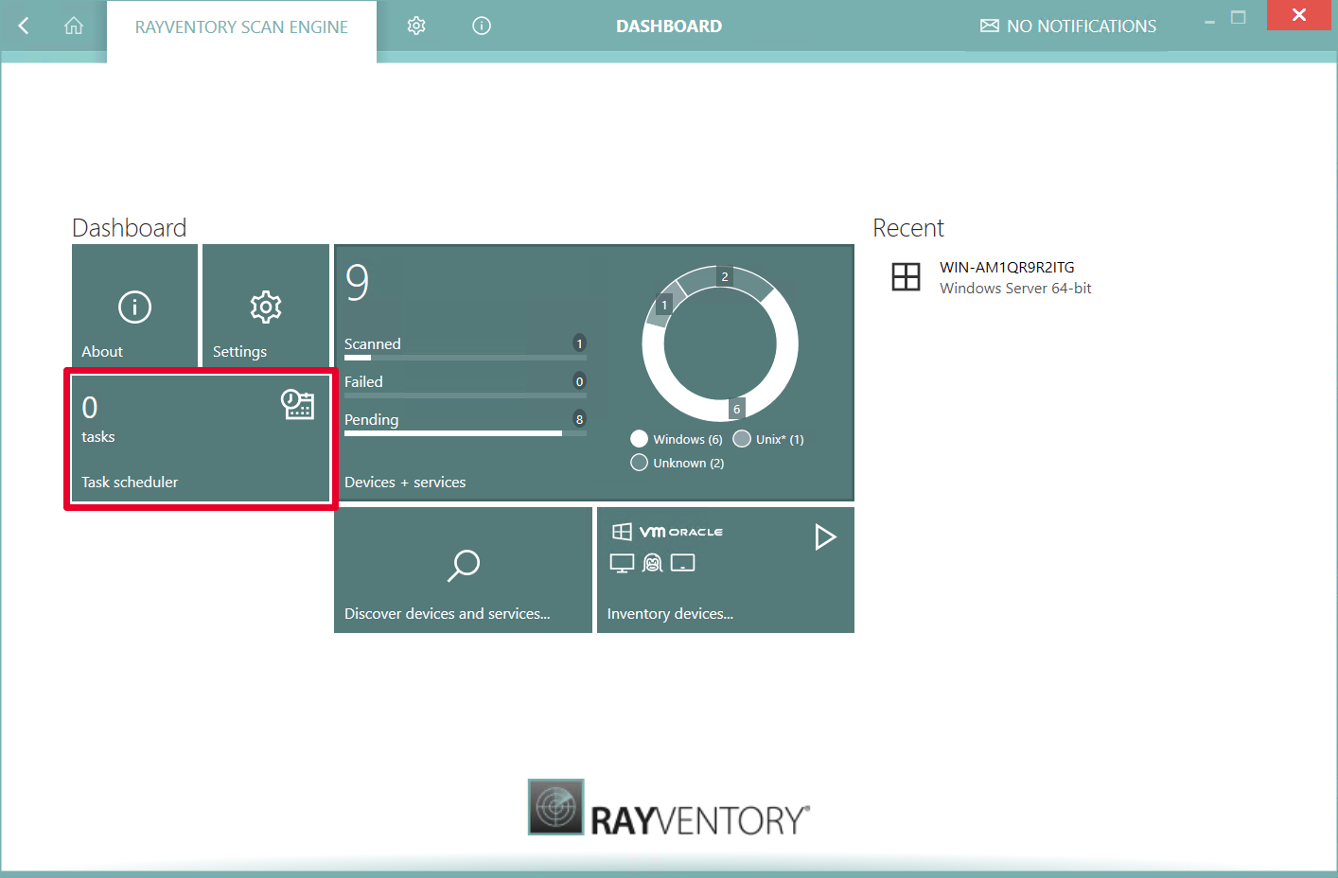Open the Settings tile

tap(265, 307)
